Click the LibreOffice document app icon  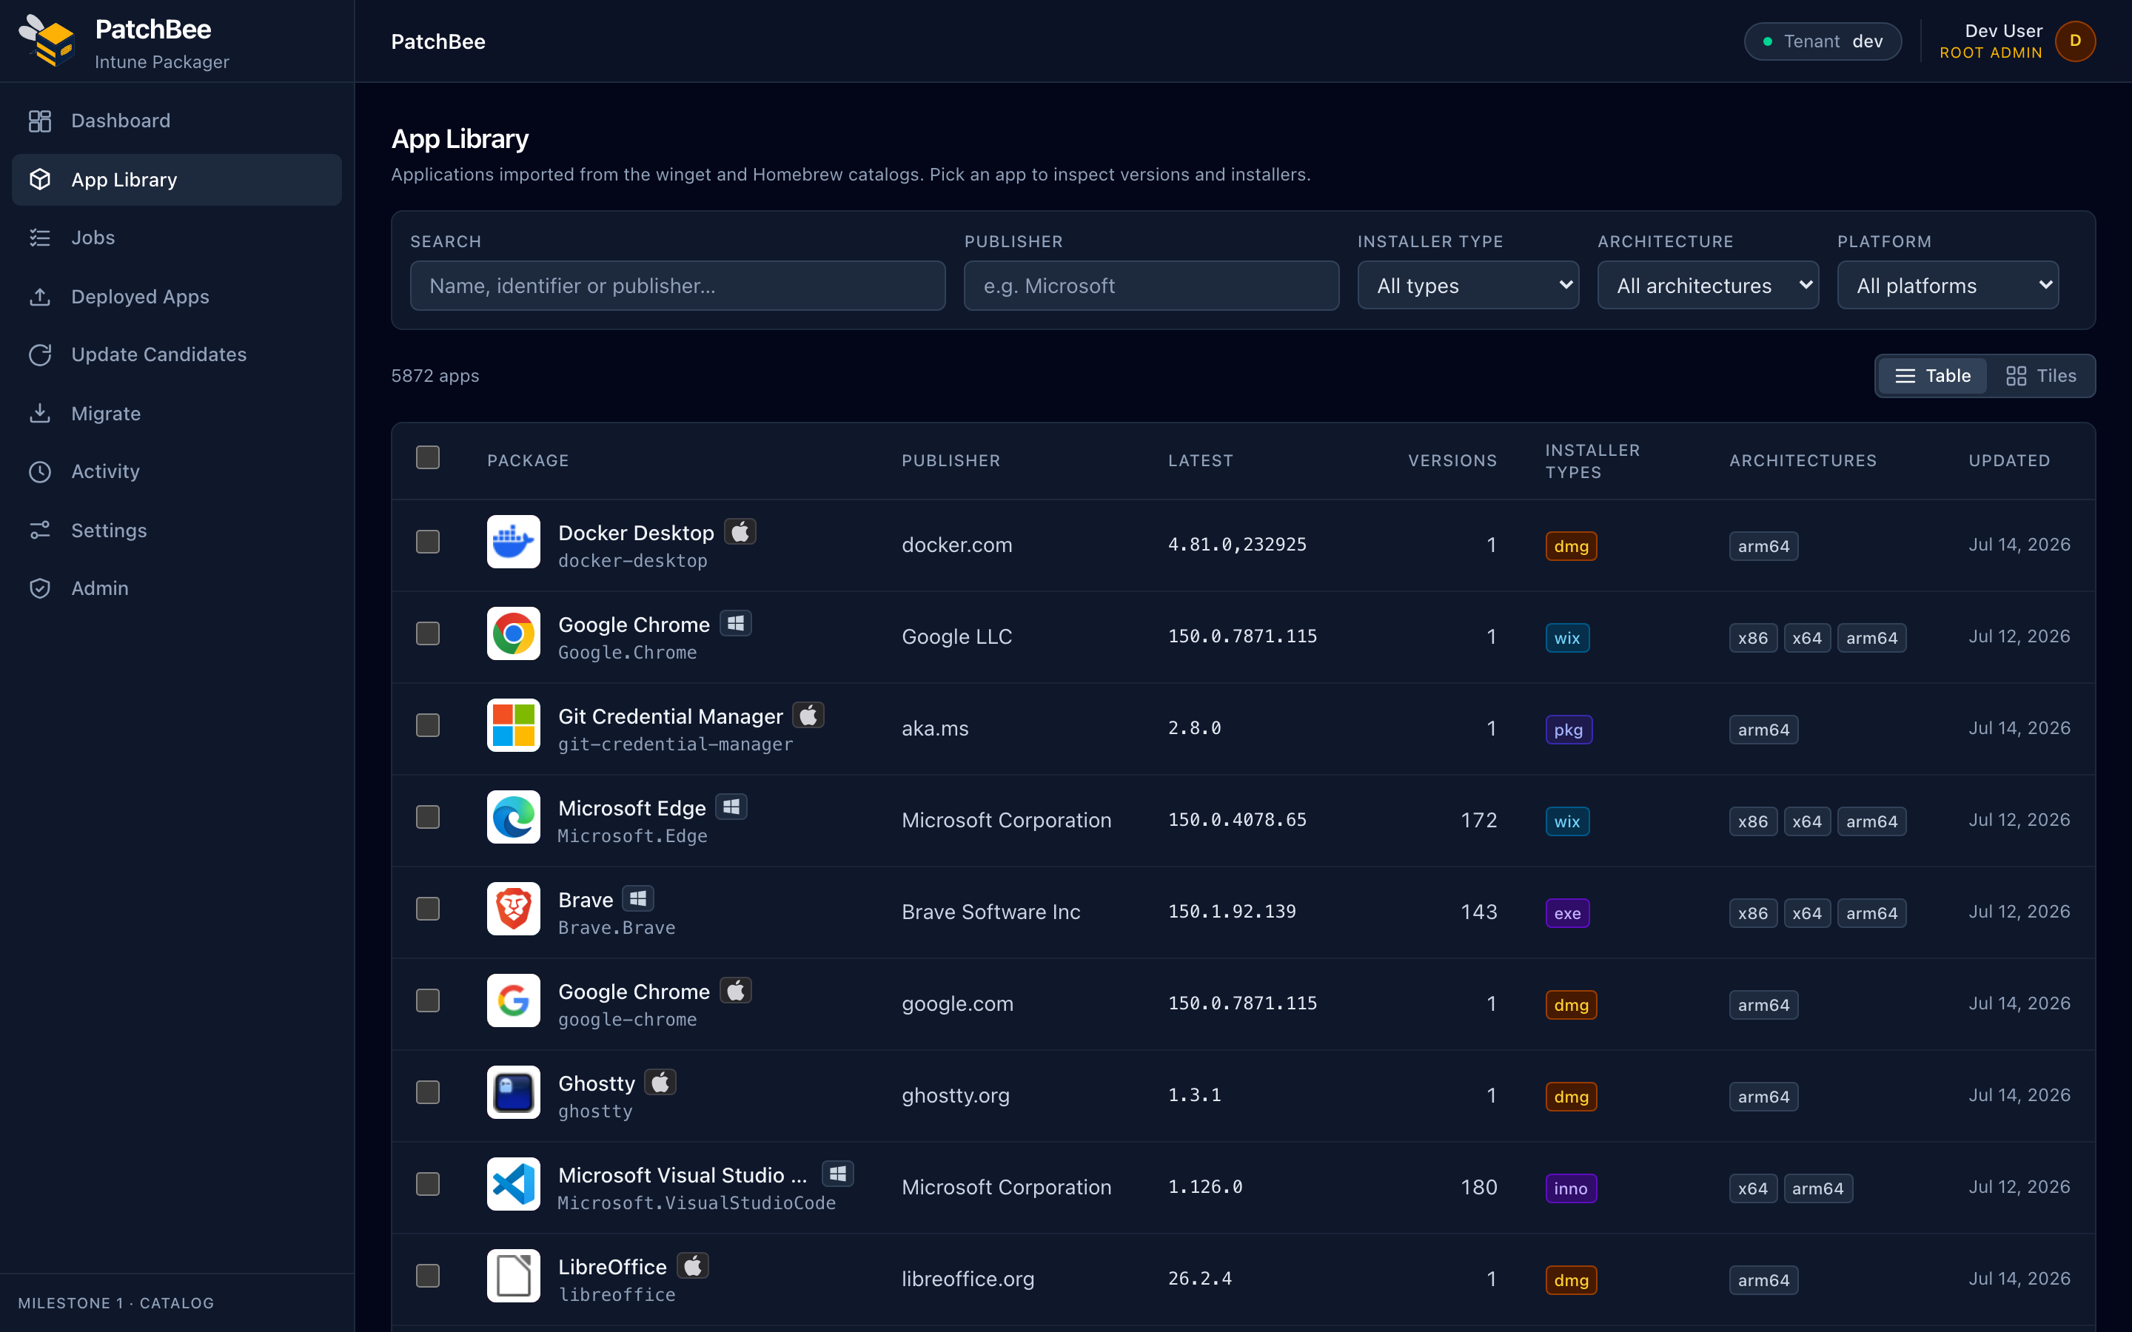[x=514, y=1276]
